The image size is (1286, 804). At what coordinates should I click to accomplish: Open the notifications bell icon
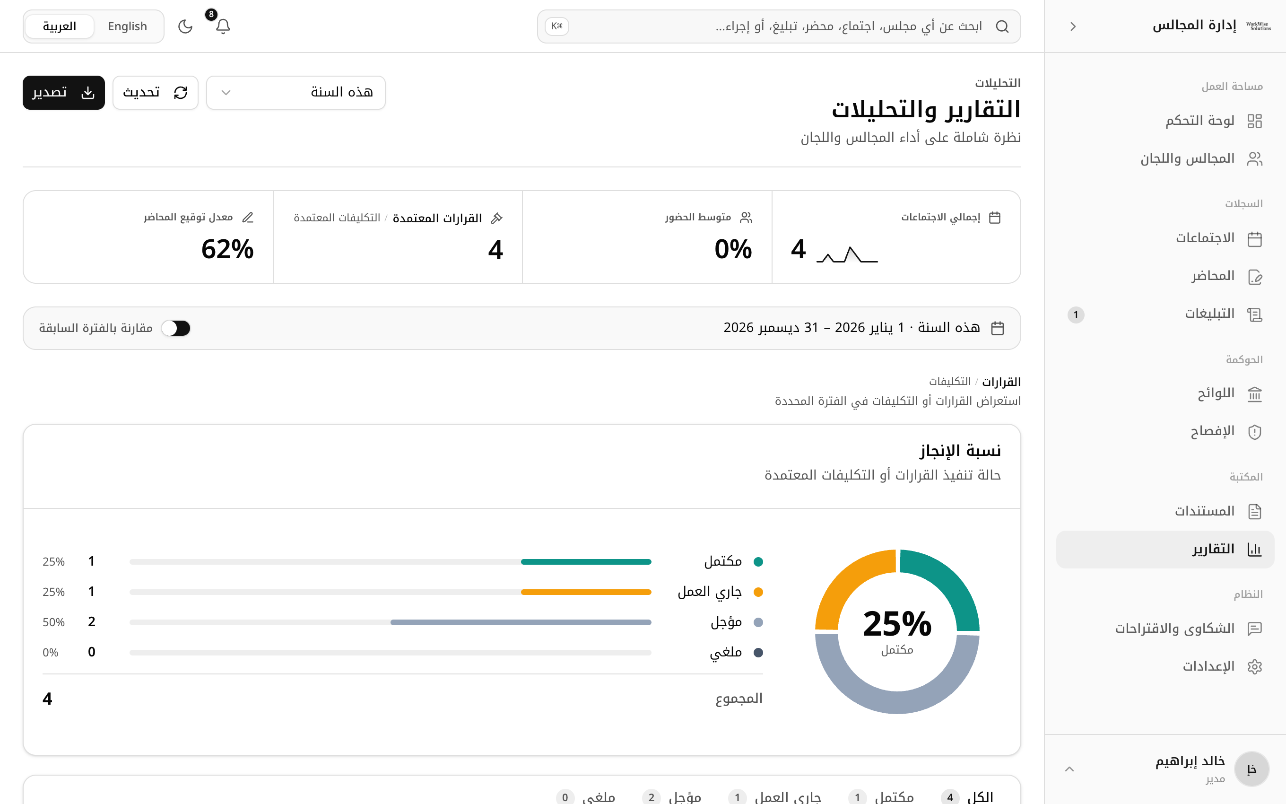point(223,26)
